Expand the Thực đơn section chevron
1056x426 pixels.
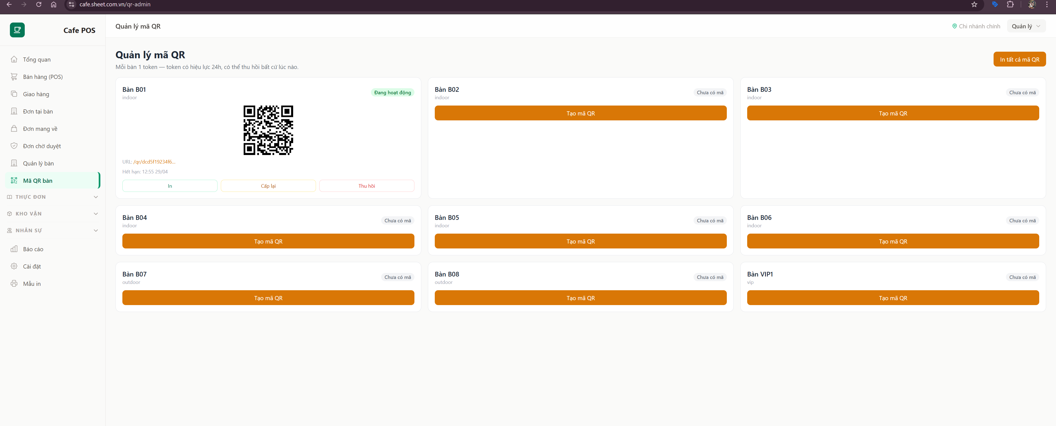(96, 197)
